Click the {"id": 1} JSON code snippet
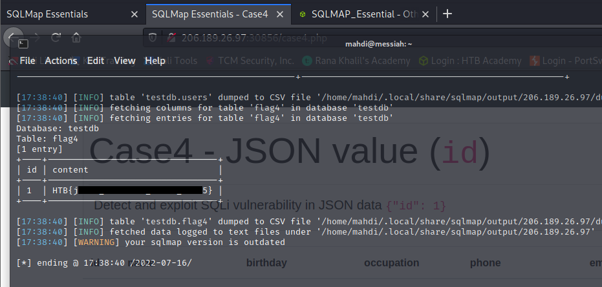Screen dimensions: 602x287 [416, 206]
